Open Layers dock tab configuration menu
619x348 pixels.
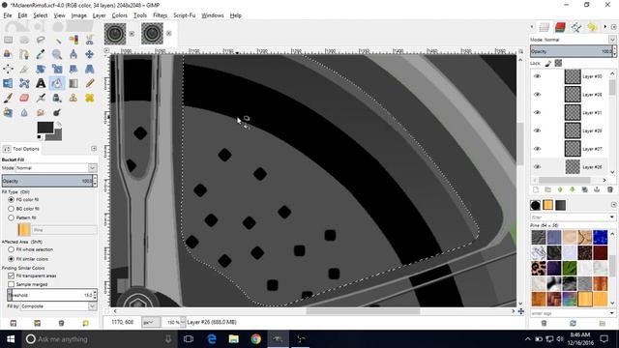tap(614, 27)
